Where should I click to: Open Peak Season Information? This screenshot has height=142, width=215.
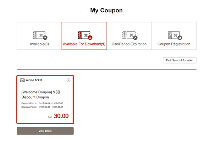click(x=180, y=60)
